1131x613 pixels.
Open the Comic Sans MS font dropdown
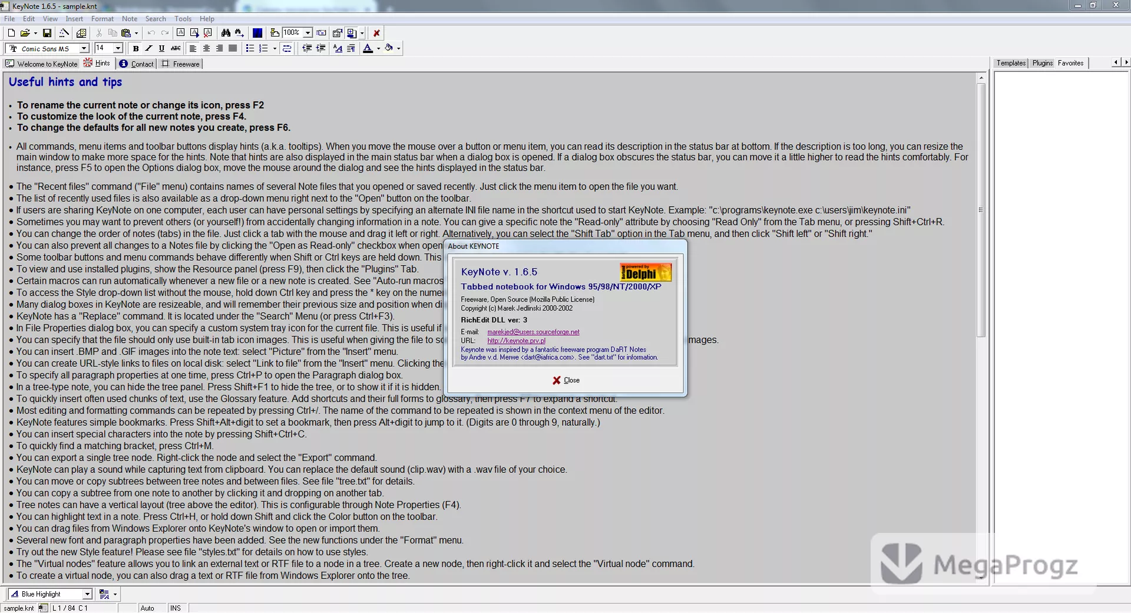tap(84, 48)
